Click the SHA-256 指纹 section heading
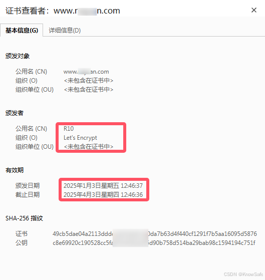Image resolution: width=265 pixels, height=280 pixels. 24,218
